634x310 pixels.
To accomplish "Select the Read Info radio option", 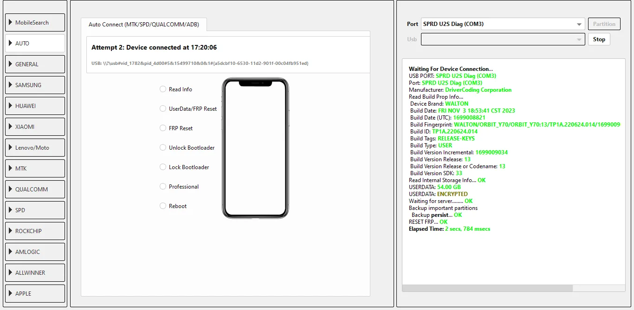I will coord(163,89).
